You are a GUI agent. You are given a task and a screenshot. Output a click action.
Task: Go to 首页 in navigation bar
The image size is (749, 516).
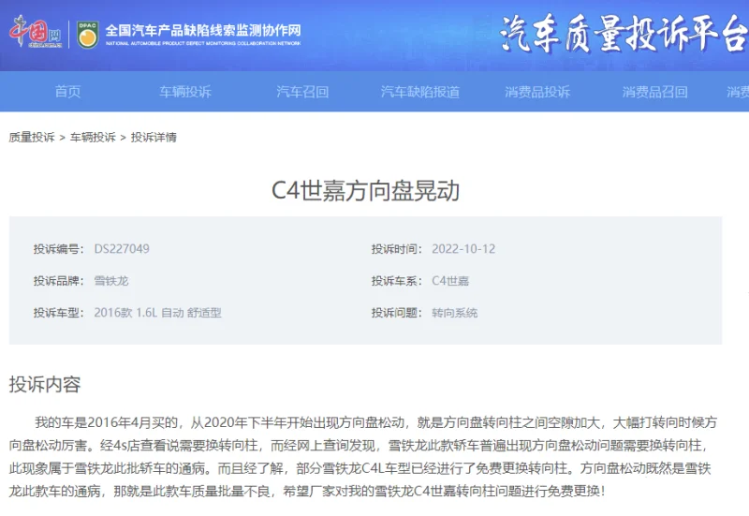(x=67, y=92)
